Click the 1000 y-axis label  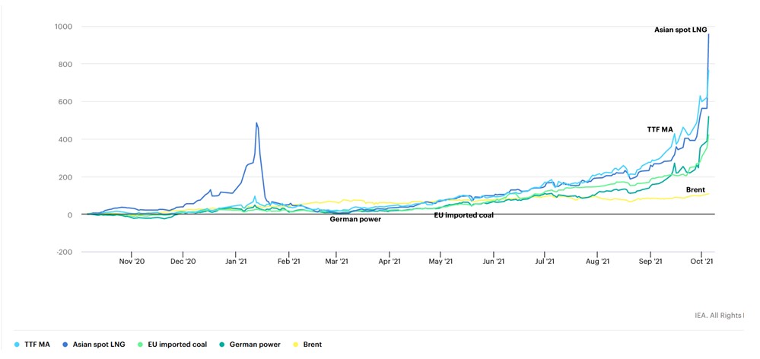[x=62, y=27]
